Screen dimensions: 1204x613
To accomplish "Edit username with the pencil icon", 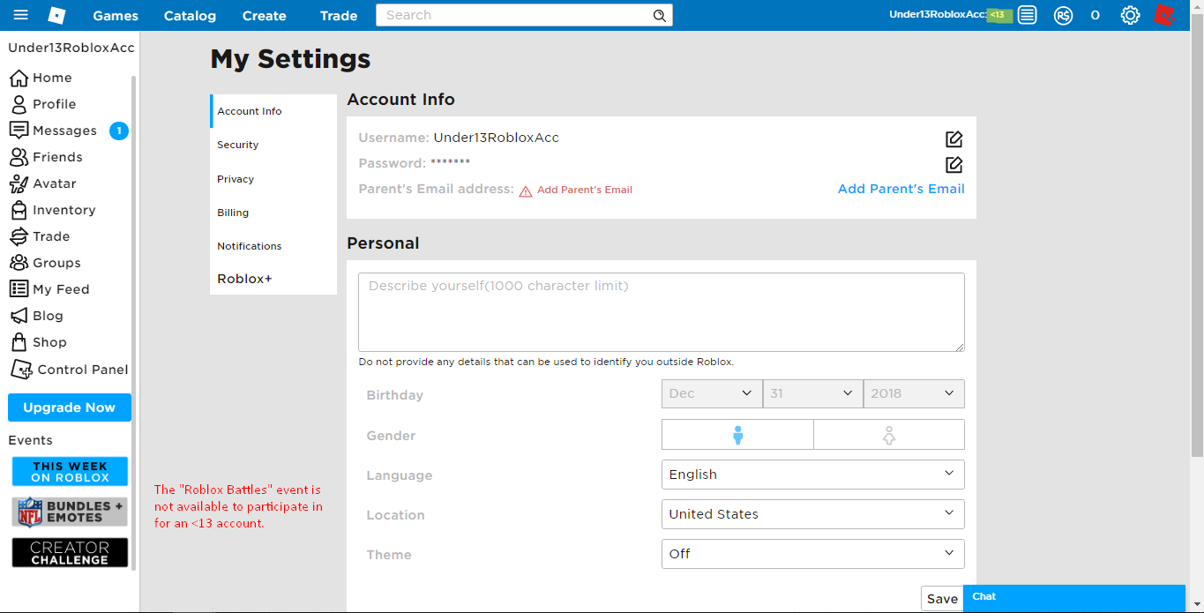I will coord(953,139).
